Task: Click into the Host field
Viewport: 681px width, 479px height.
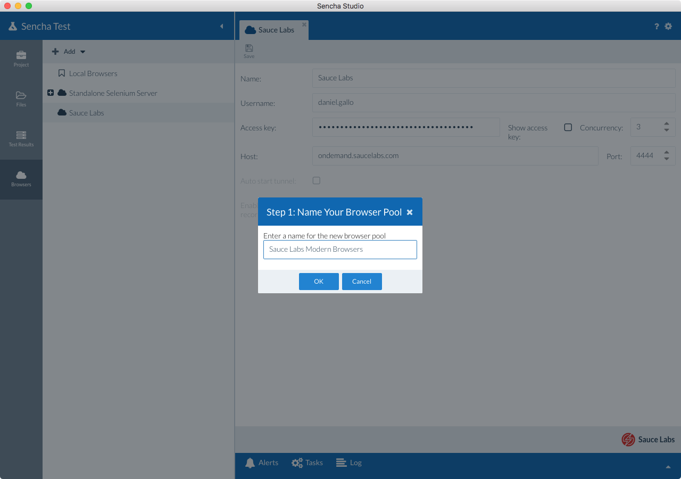Action: point(455,156)
